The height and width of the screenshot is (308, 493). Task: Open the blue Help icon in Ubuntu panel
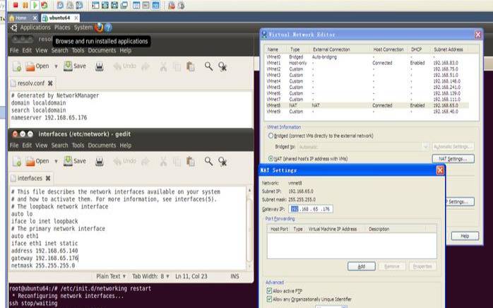108,28
